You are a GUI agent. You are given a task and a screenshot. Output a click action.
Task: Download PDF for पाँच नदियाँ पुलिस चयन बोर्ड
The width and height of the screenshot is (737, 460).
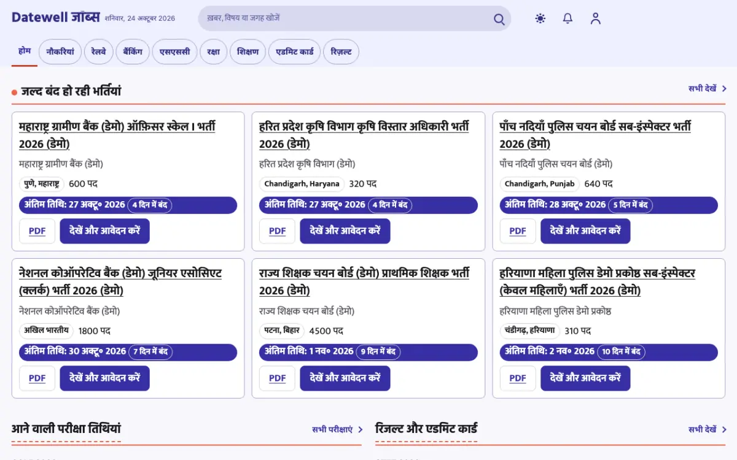pyautogui.click(x=518, y=231)
